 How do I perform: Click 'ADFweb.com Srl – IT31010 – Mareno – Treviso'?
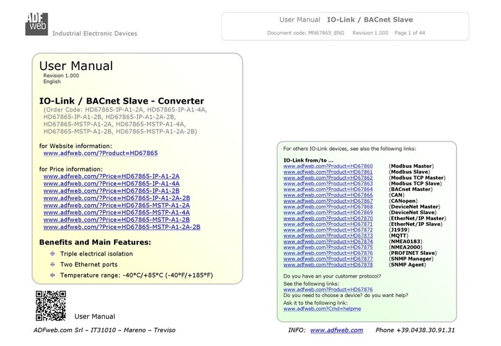(x=105, y=330)
